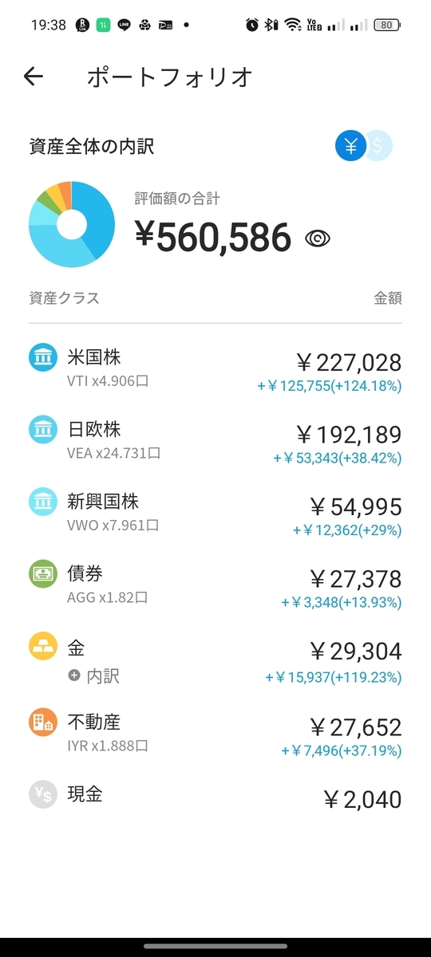This screenshot has height=957, width=431.
Task: Tap the asset allocation donut chart
Action: 72,225
